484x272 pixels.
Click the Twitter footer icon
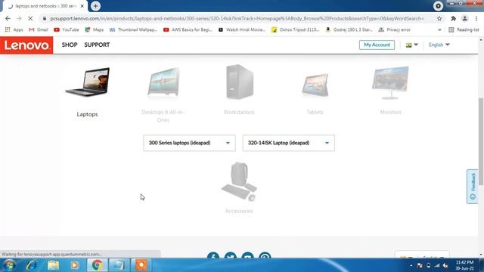click(x=230, y=255)
